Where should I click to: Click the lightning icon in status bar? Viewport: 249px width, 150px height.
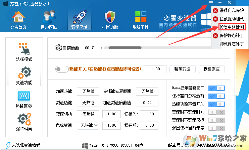[x=8, y=146]
